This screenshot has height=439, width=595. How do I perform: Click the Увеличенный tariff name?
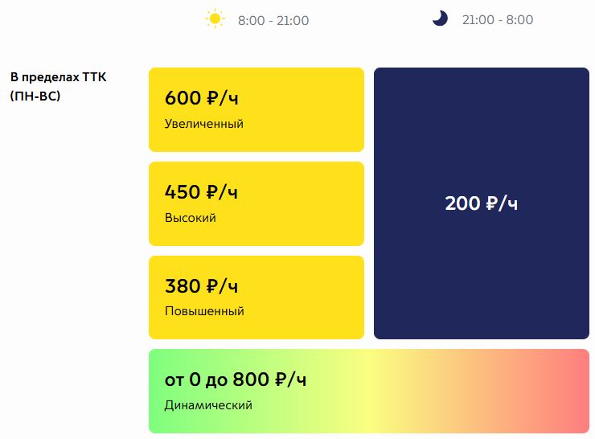[x=204, y=124]
